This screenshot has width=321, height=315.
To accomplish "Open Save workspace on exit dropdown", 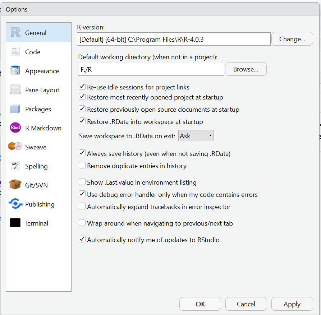I will click(196, 136).
